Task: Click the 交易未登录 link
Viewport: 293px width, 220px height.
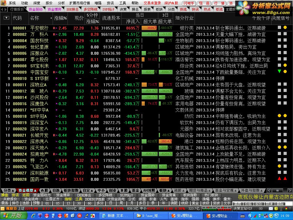Action: 152,3
